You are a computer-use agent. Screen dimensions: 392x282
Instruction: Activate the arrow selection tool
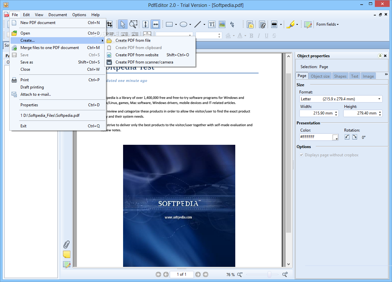(122, 24)
